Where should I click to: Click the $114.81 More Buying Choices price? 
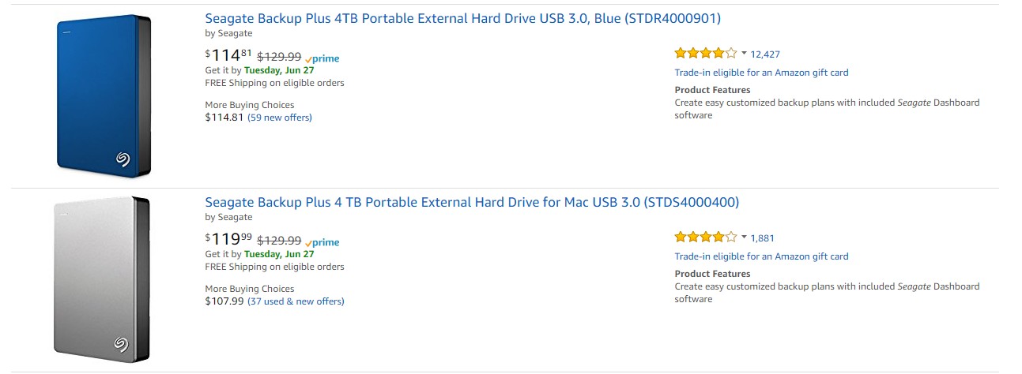click(224, 118)
